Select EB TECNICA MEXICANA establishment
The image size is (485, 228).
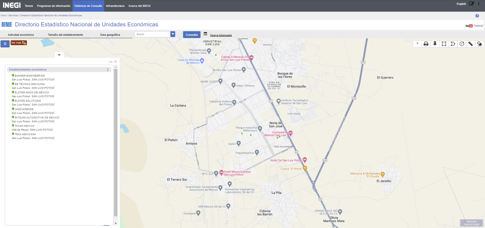pyautogui.click(x=30, y=84)
